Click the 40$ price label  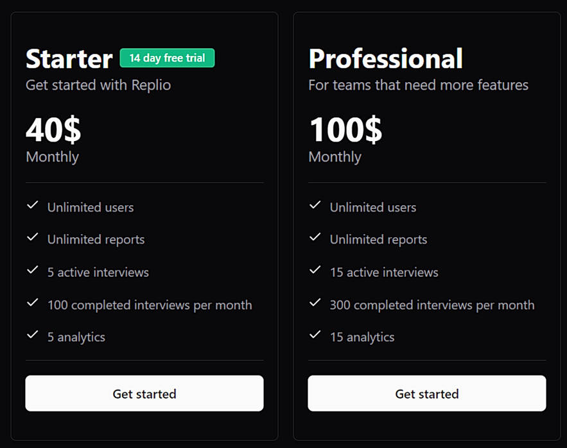coord(53,130)
